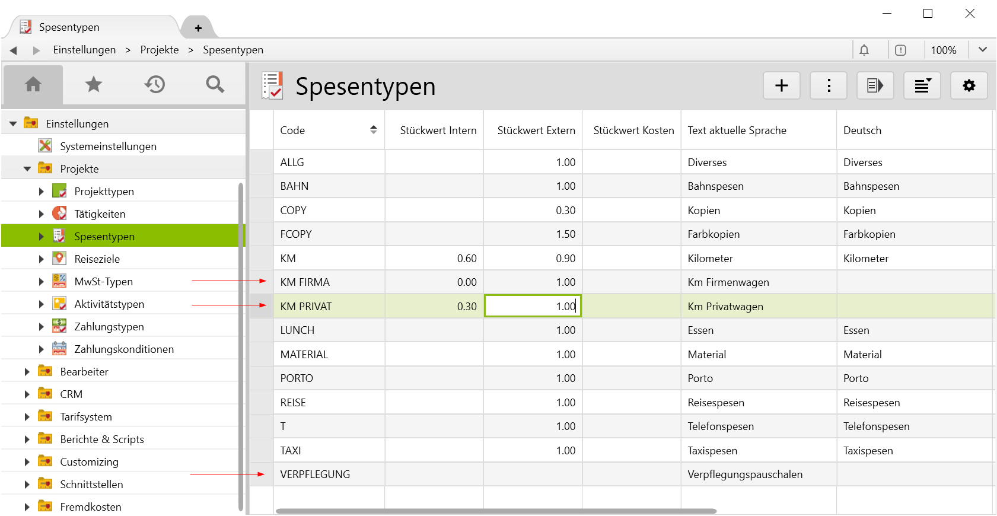
Task: Click the search magnifier icon
Action: click(x=215, y=85)
